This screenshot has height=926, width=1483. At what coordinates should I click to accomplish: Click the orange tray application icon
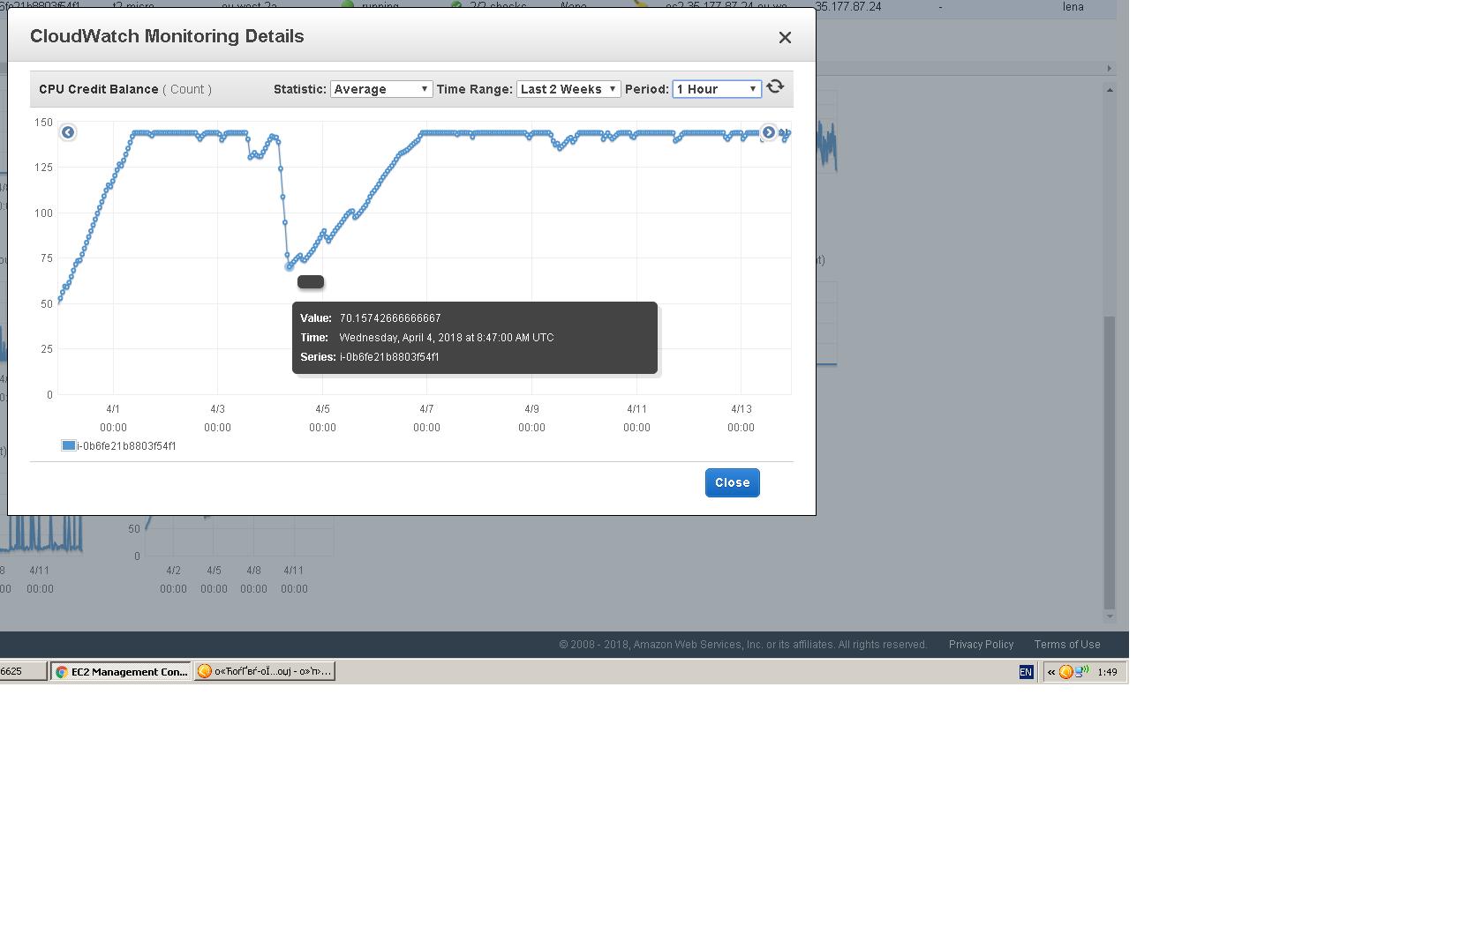coord(1065,672)
